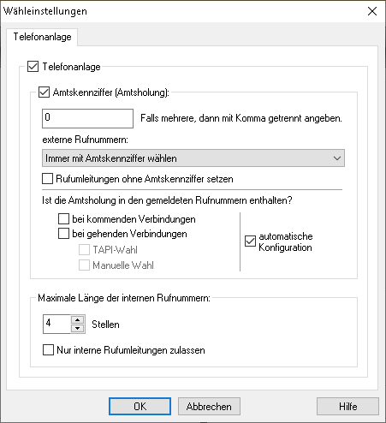The image size is (386, 423).
Task: Click the TAPI-Wahl checkbox
Action: coord(84,250)
